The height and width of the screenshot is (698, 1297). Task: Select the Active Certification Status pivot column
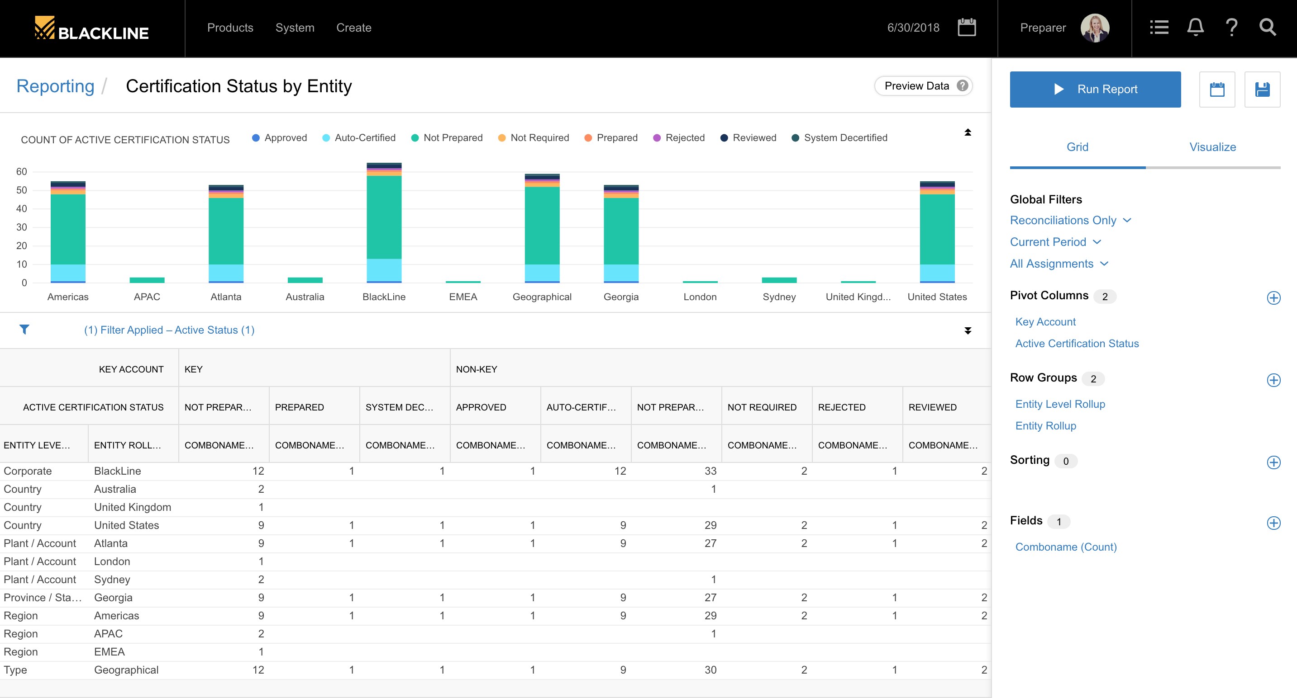[x=1077, y=344]
